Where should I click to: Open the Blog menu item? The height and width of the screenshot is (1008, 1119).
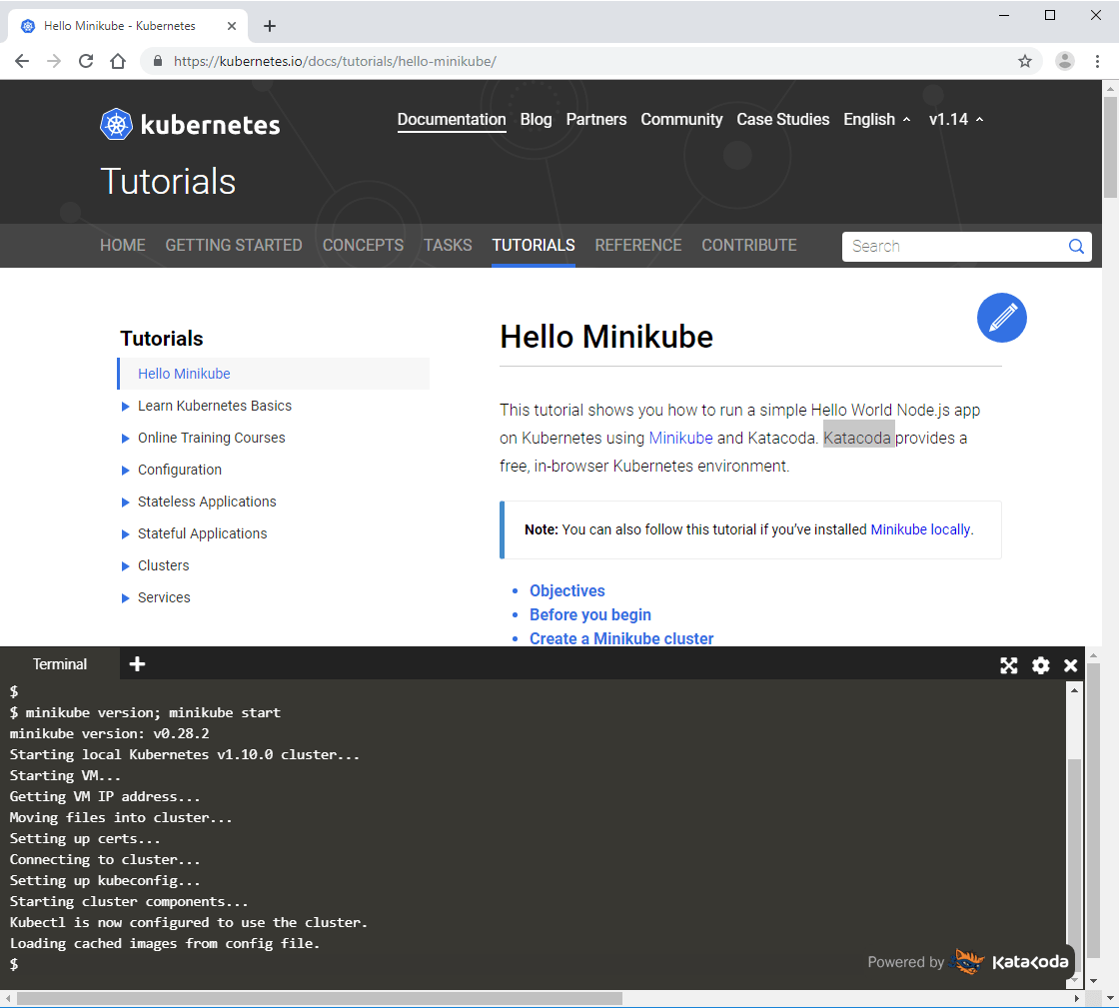536,119
